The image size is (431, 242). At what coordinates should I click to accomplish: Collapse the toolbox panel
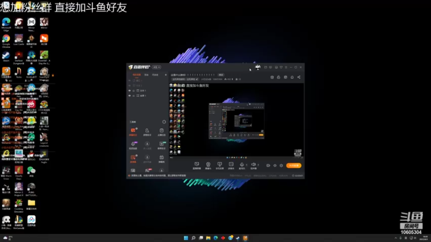[x=164, y=122]
